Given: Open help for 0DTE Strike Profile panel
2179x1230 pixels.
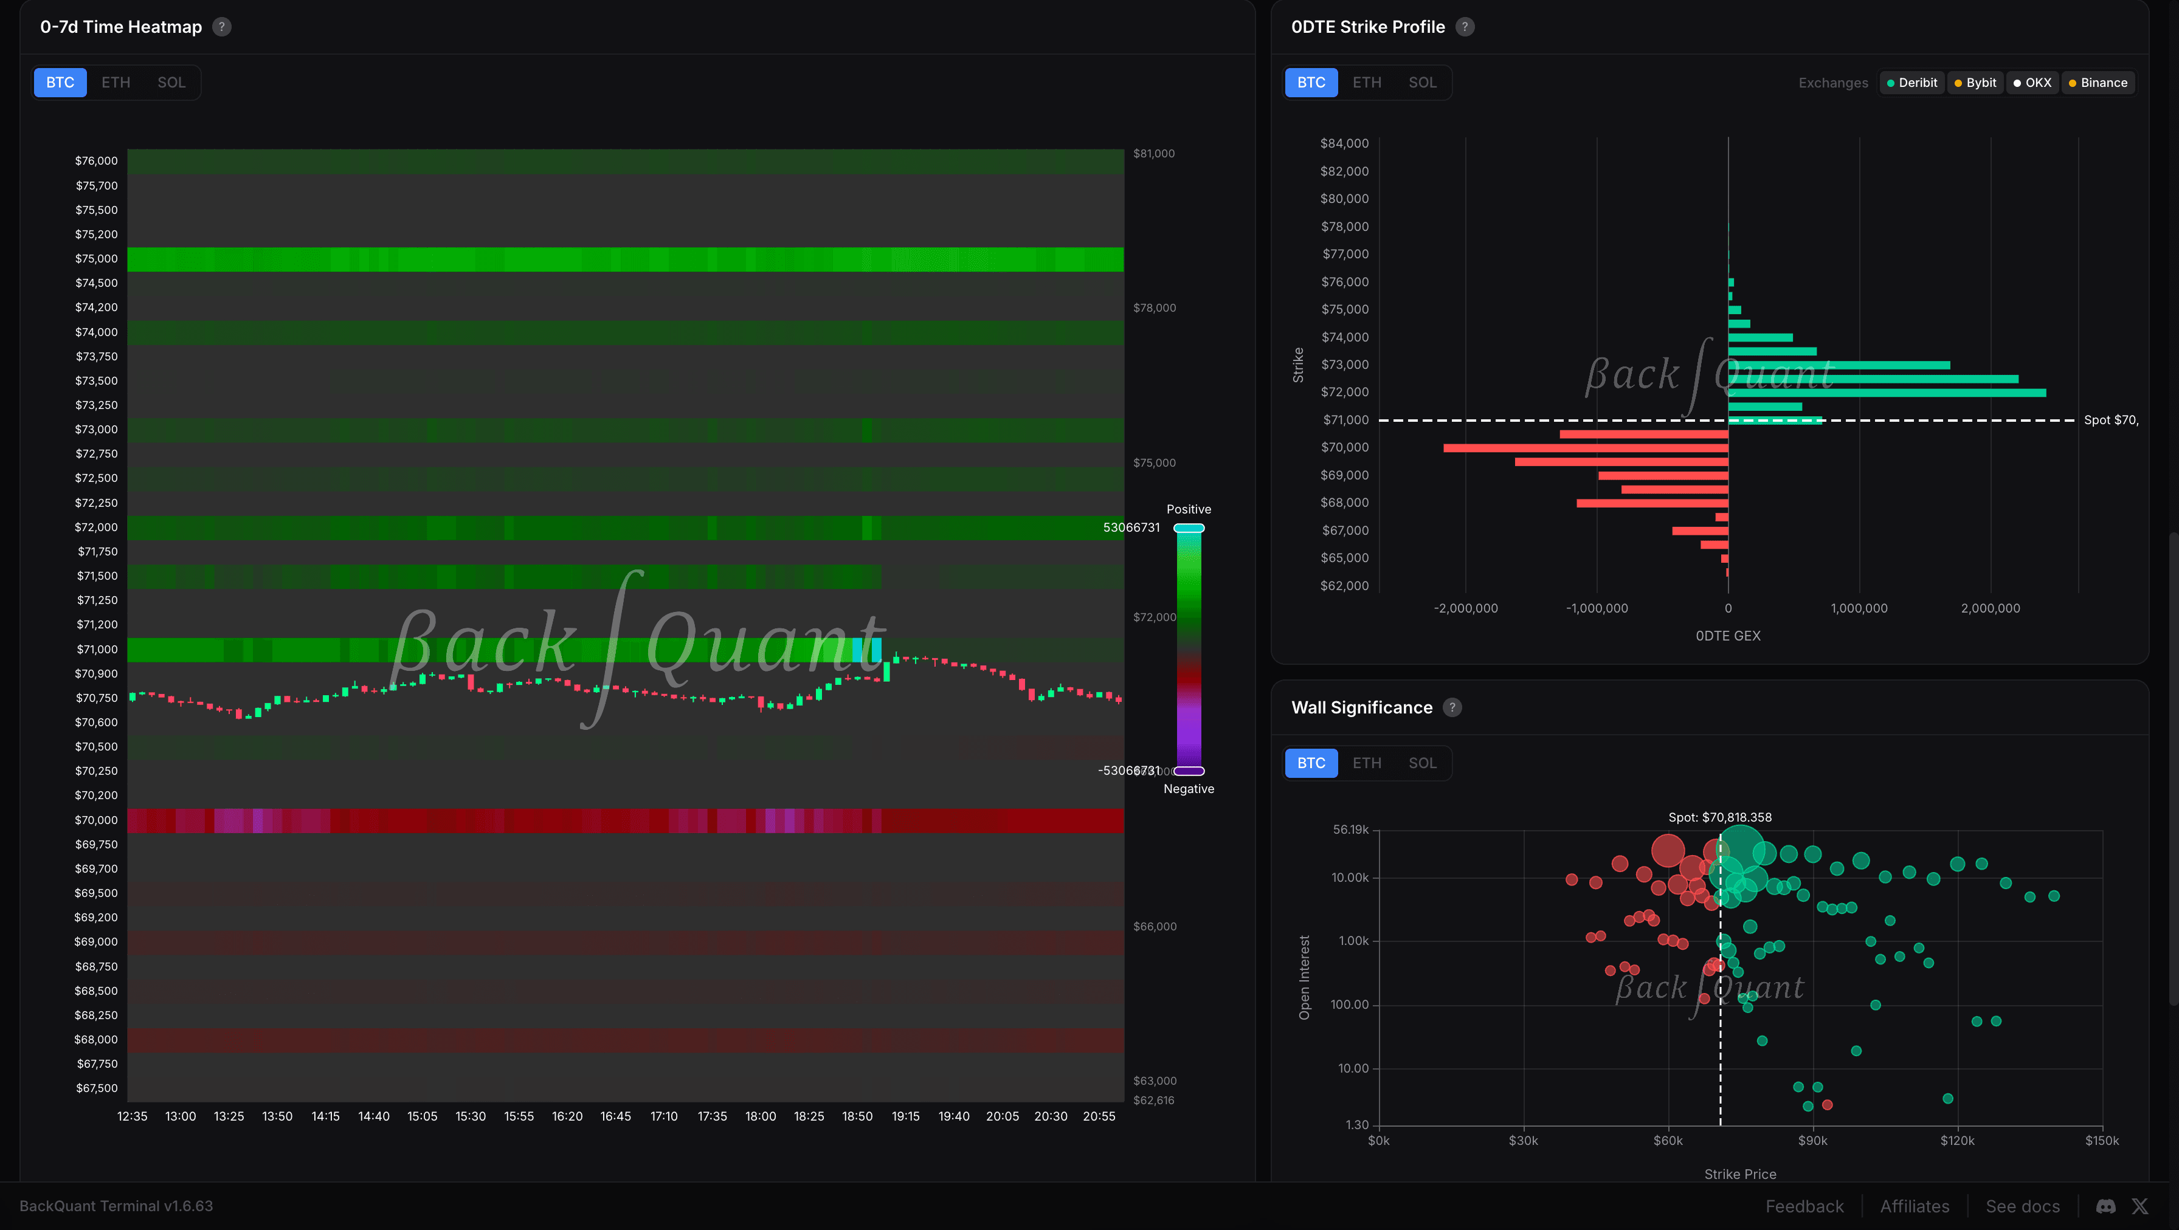Looking at the screenshot, I should (1464, 26).
